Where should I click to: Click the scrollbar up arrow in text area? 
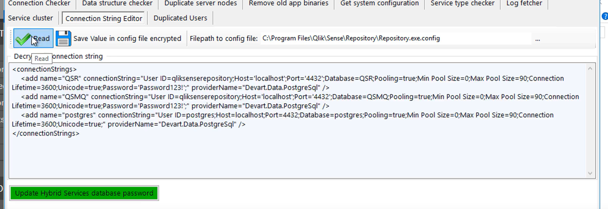click(x=590, y=68)
